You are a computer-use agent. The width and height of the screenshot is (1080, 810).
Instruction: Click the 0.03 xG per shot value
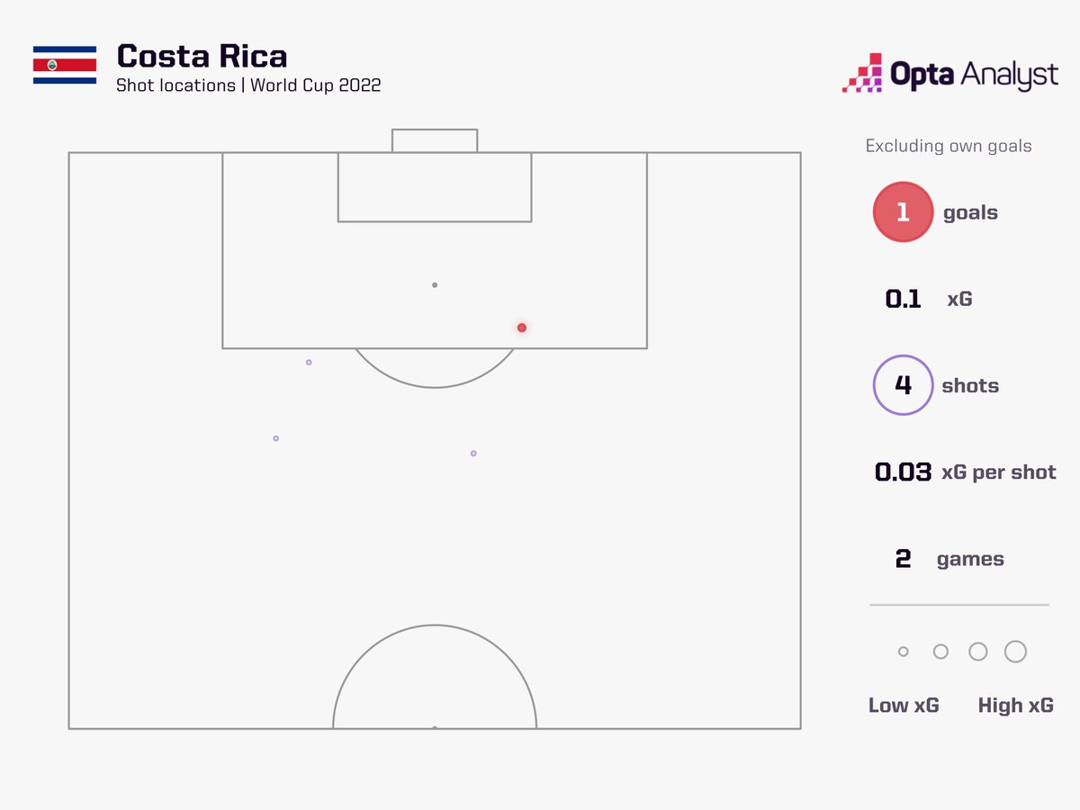(x=903, y=472)
